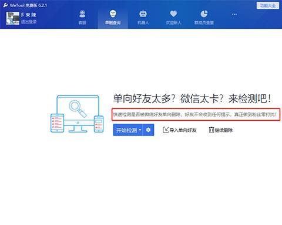282x225 pixels.
Task: Click the username beside the avatar
Action: tap(29, 15)
